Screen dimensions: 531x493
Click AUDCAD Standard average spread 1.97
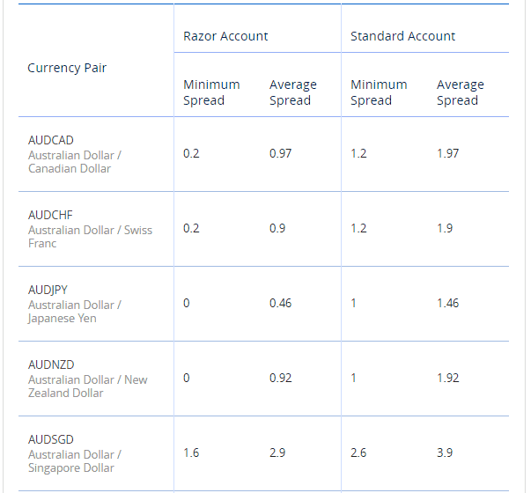tap(447, 154)
